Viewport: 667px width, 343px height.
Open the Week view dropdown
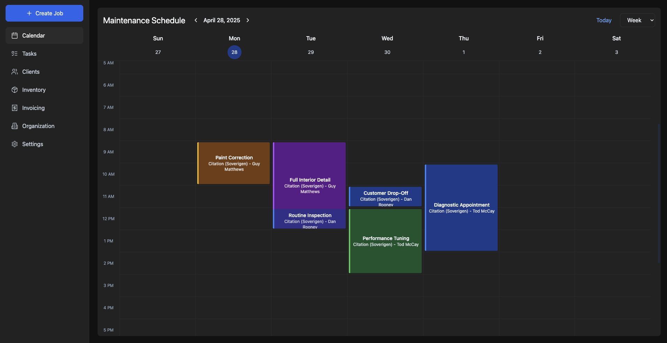click(x=637, y=20)
